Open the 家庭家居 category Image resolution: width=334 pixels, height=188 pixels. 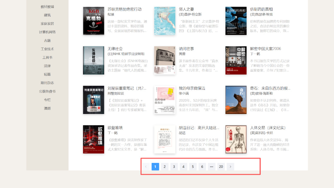(x=47, y=24)
